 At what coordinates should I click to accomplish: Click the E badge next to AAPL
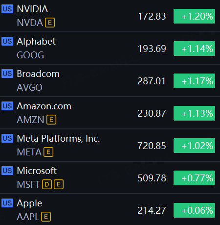pyautogui.click(x=46, y=217)
